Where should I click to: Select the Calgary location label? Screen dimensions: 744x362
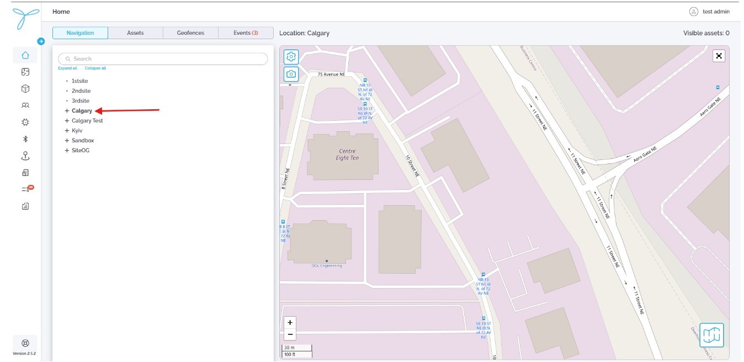pyautogui.click(x=82, y=111)
